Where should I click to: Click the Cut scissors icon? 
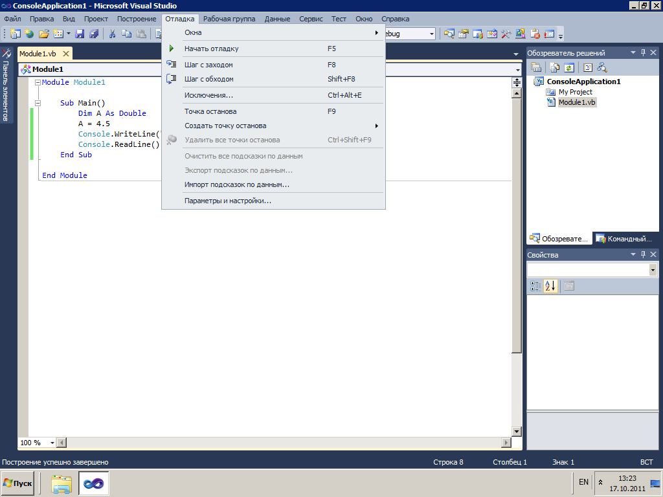point(112,34)
